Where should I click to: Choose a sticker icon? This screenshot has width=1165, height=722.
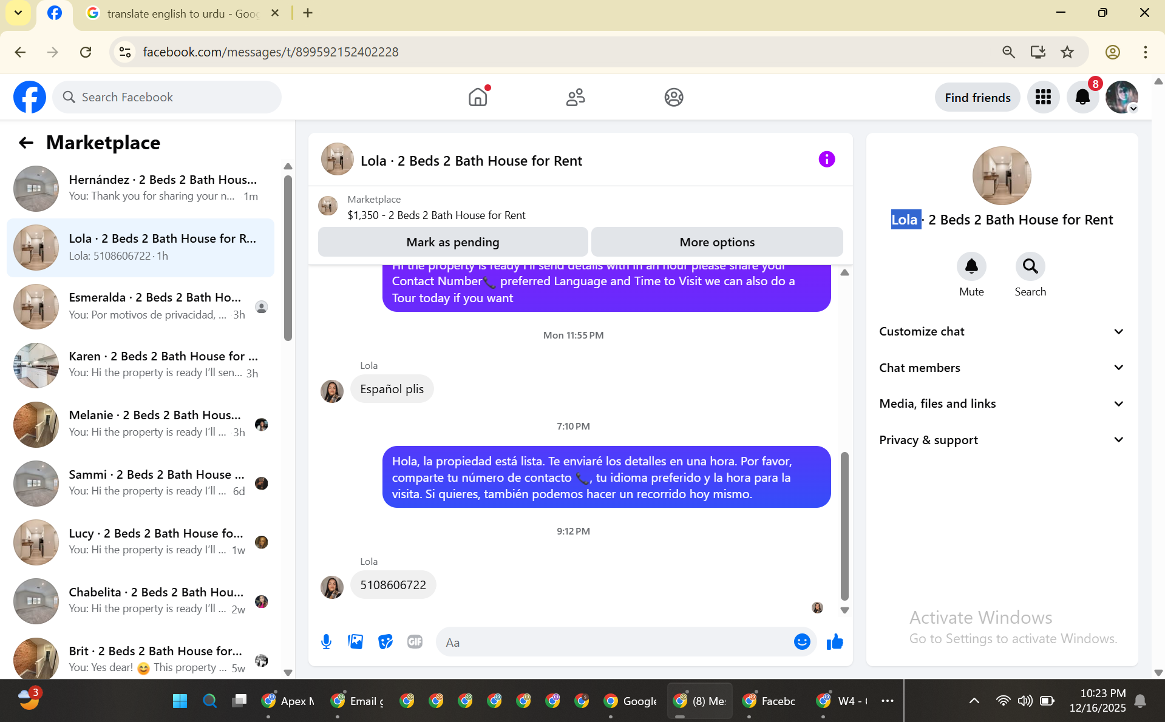tap(386, 642)
